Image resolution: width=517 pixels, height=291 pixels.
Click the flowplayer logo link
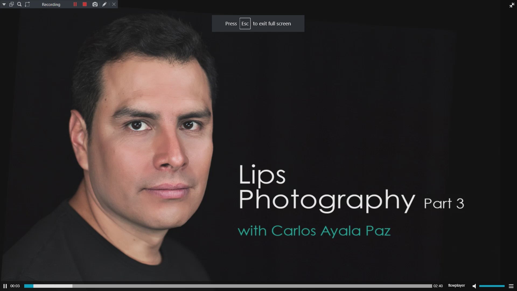[x=456, y=286]
